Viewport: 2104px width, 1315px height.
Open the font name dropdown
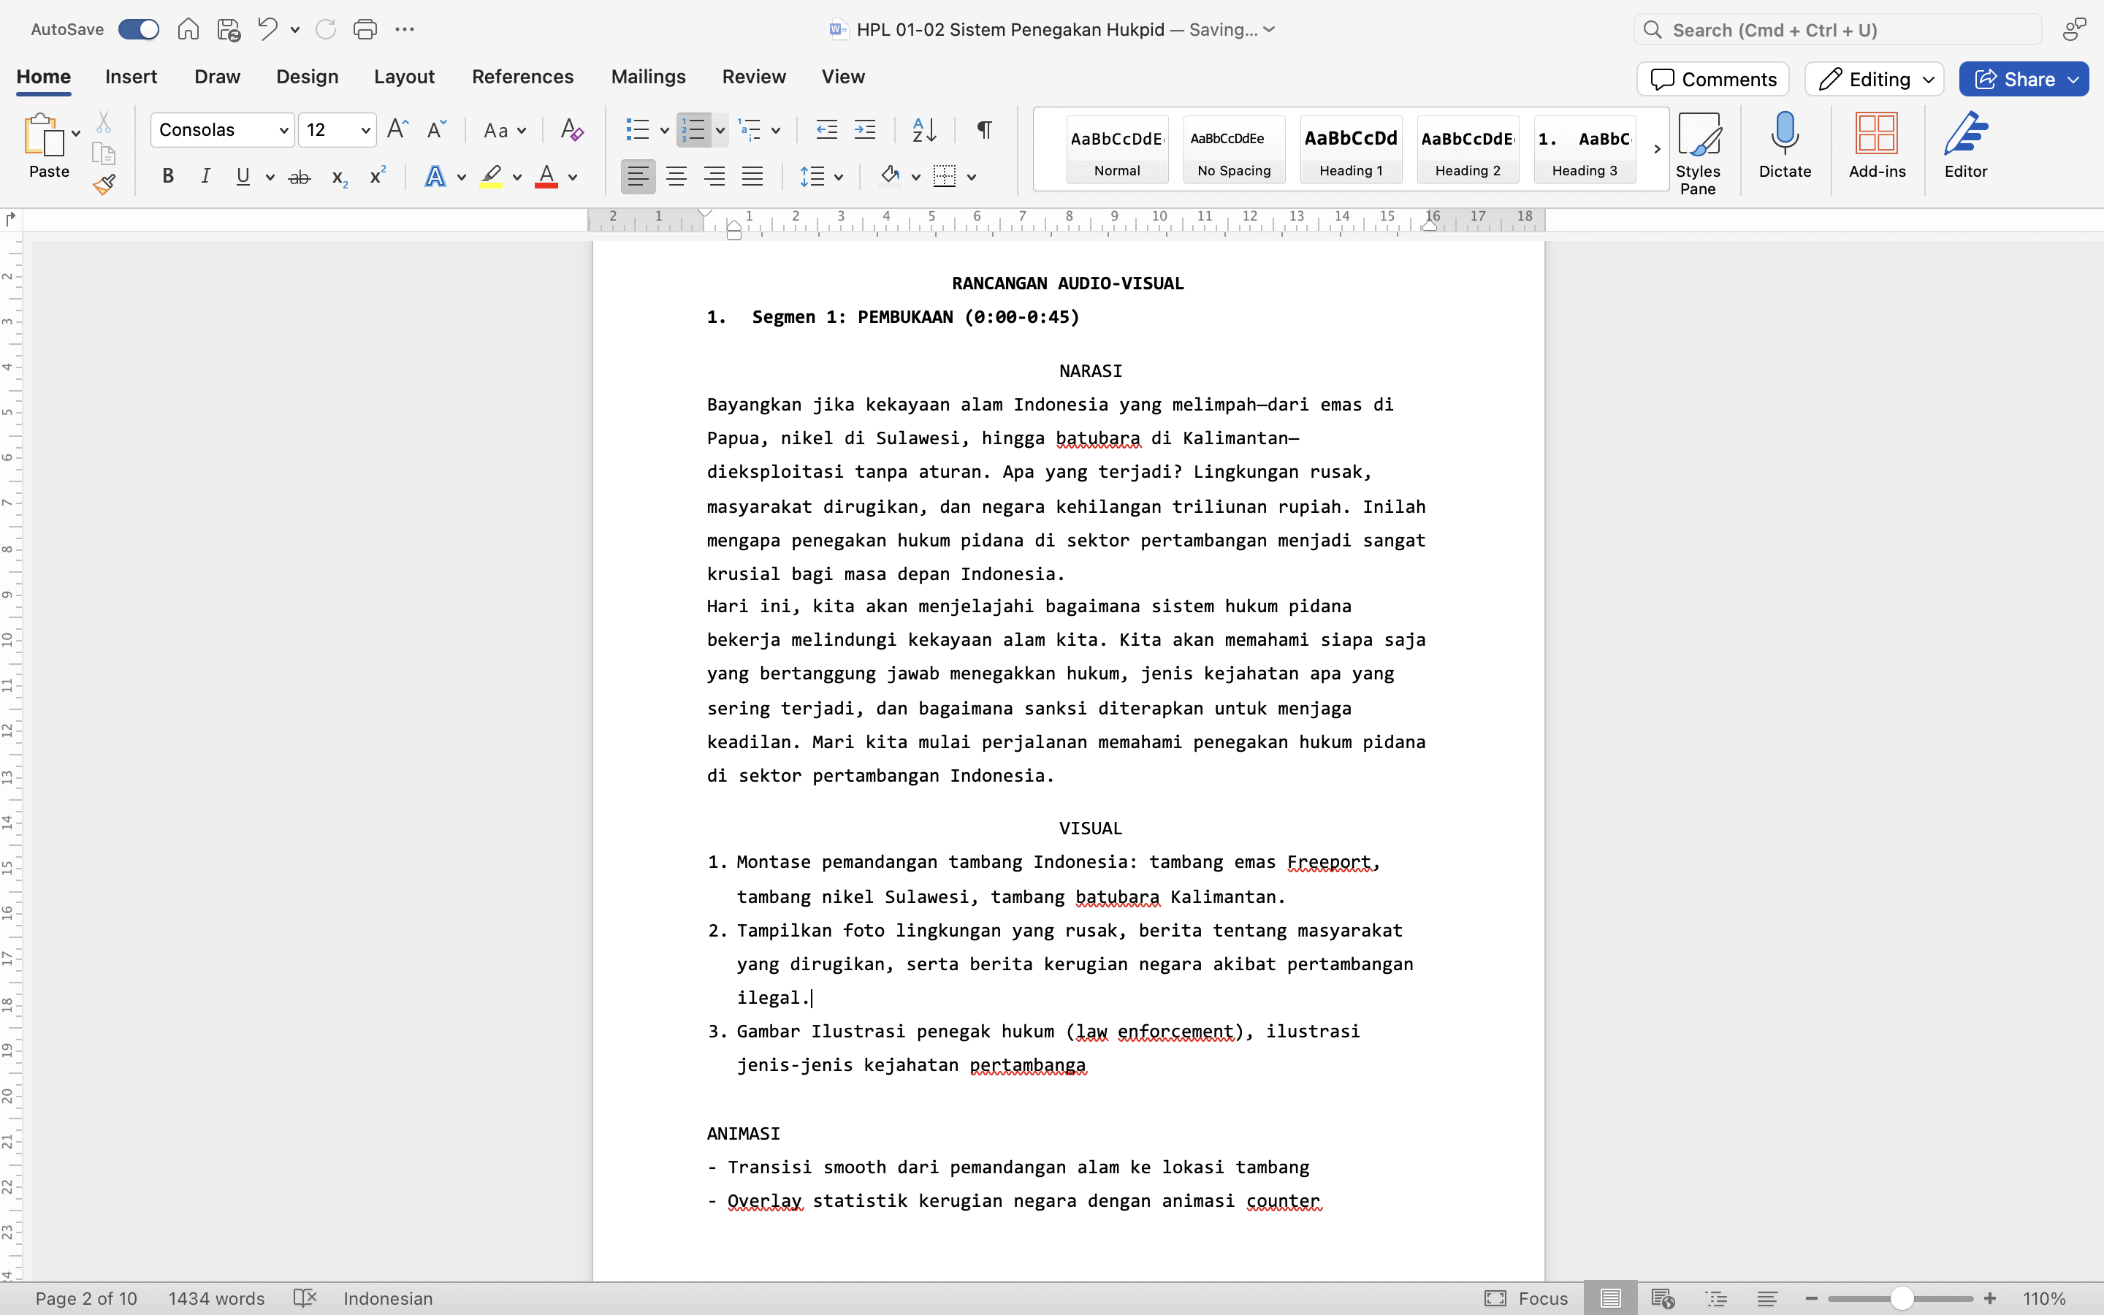pyautogui.click(x=283, y=131)
